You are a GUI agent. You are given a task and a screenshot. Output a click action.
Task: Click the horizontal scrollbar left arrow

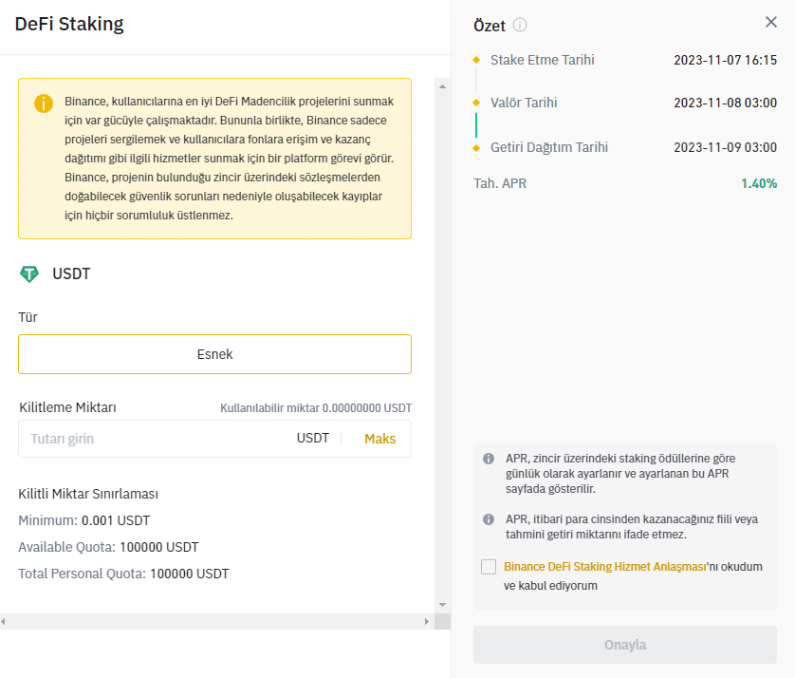pyautogui.click(x=4, y=622)
